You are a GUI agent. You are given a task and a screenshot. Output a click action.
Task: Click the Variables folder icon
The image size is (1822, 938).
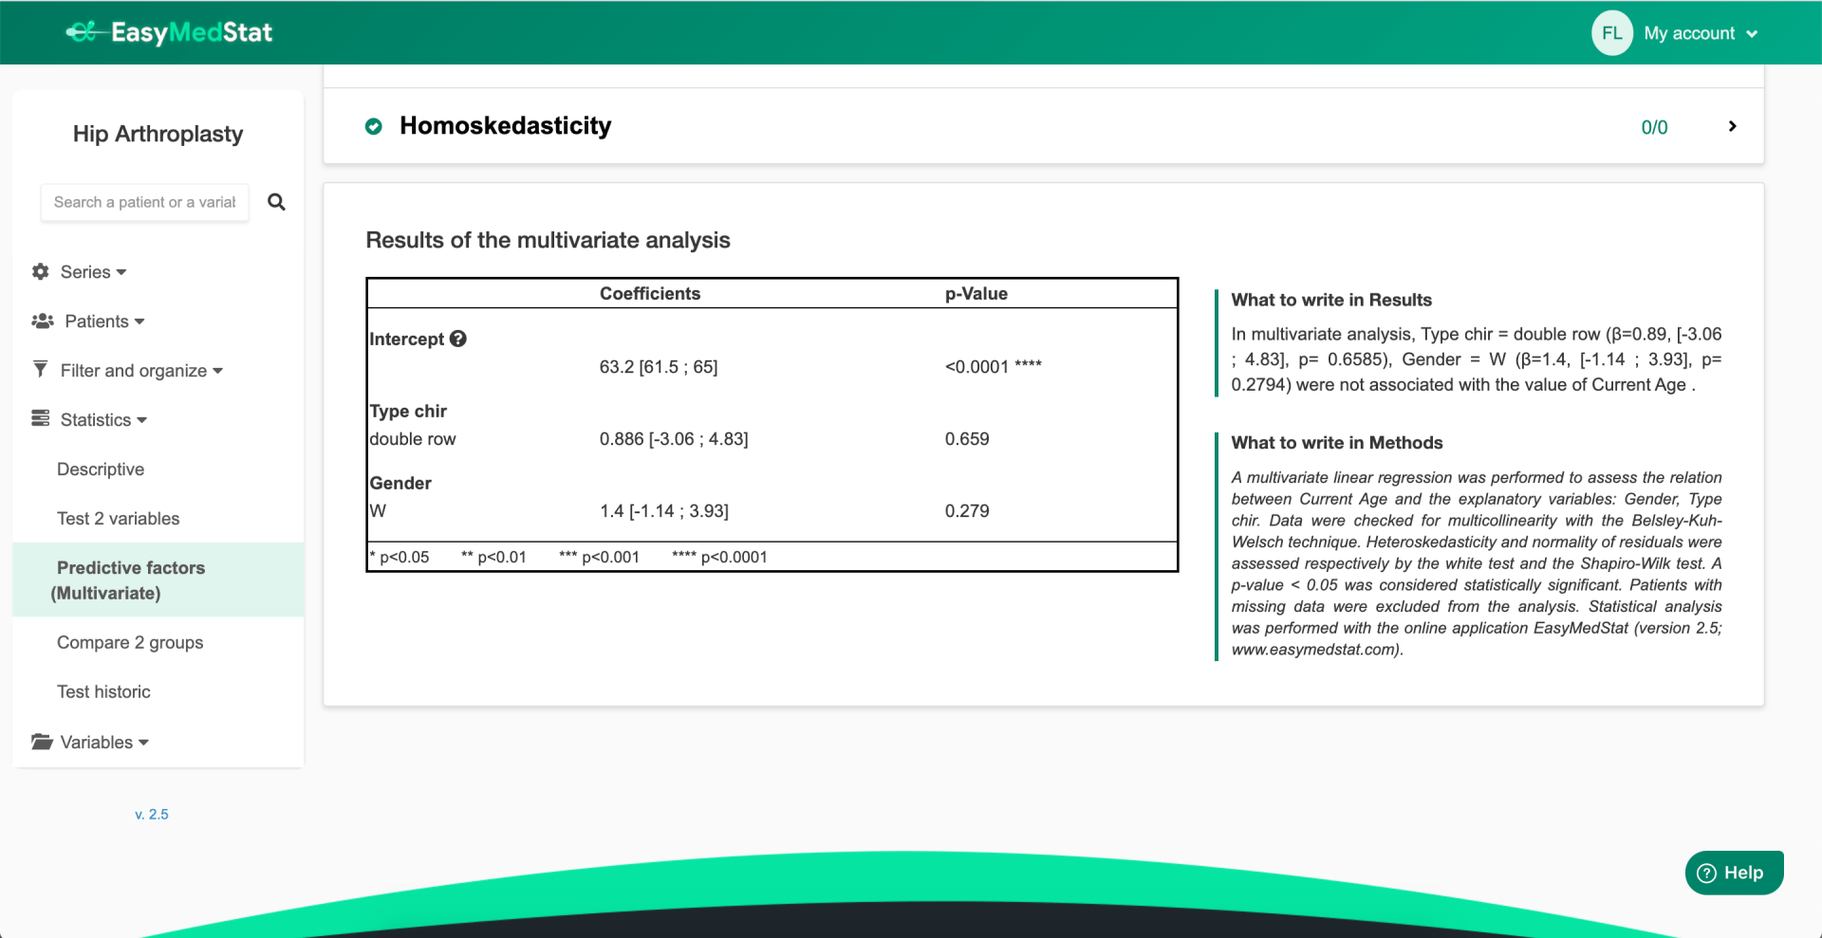click(x=42, y=742)
